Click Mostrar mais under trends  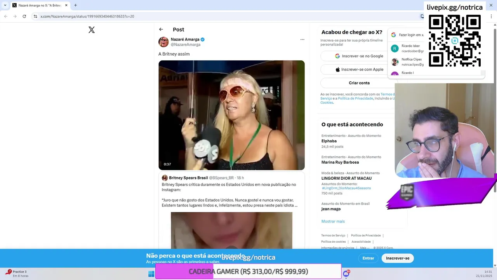click(333, 221)
